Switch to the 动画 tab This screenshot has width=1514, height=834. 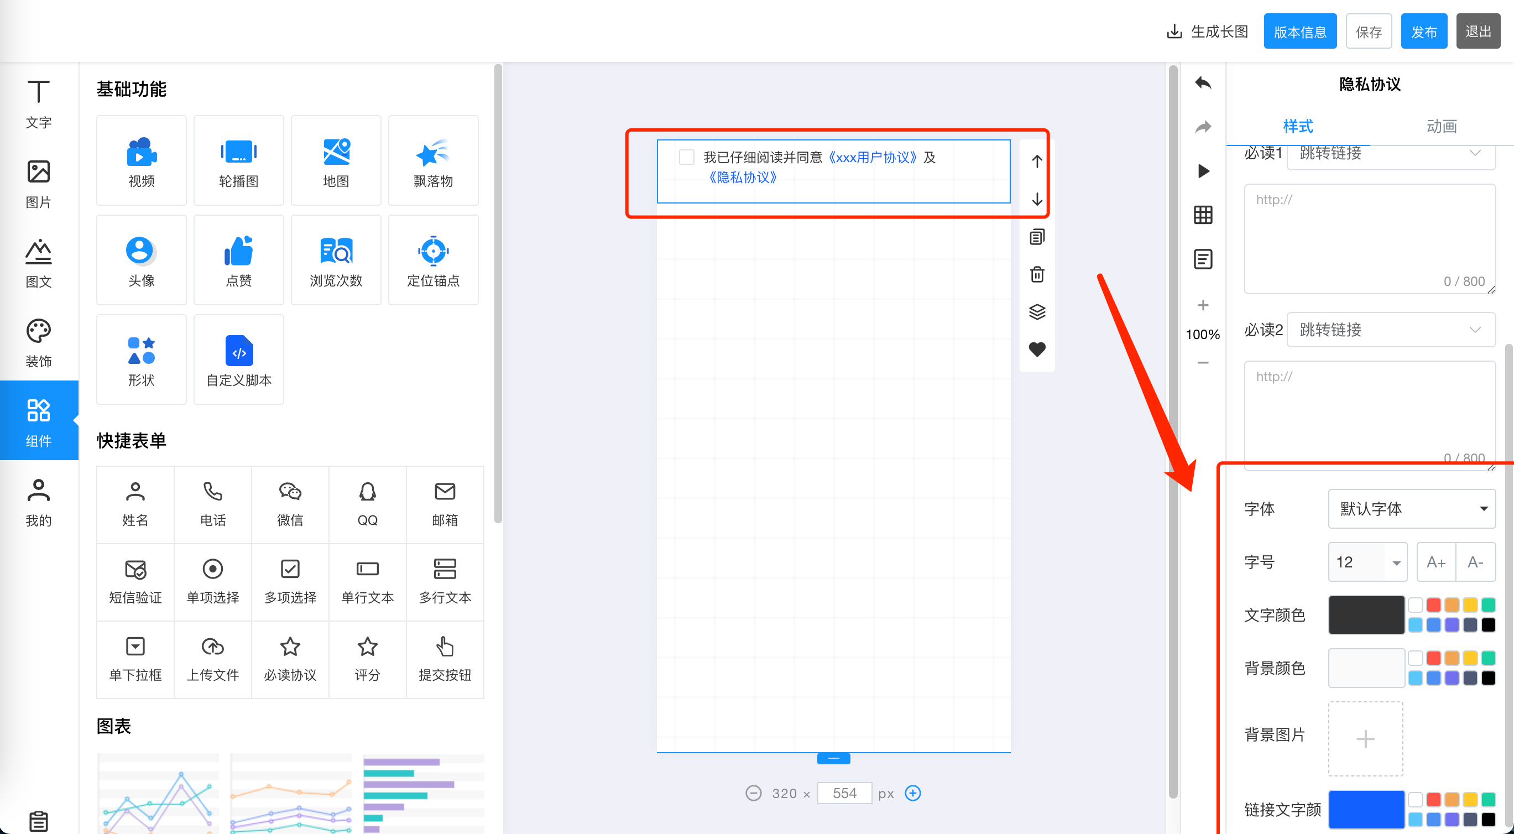click(x=1441, y=126)
